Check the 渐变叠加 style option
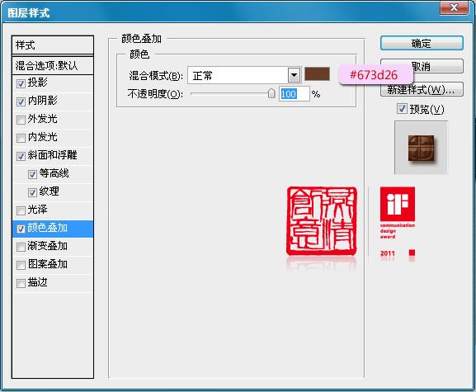 click(21, 247)
